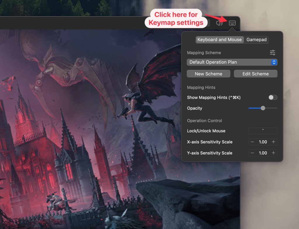This screenshot has height=229, width=299.
Task: Mute sound with the speaker icon
Action: [x=219, y=23]
